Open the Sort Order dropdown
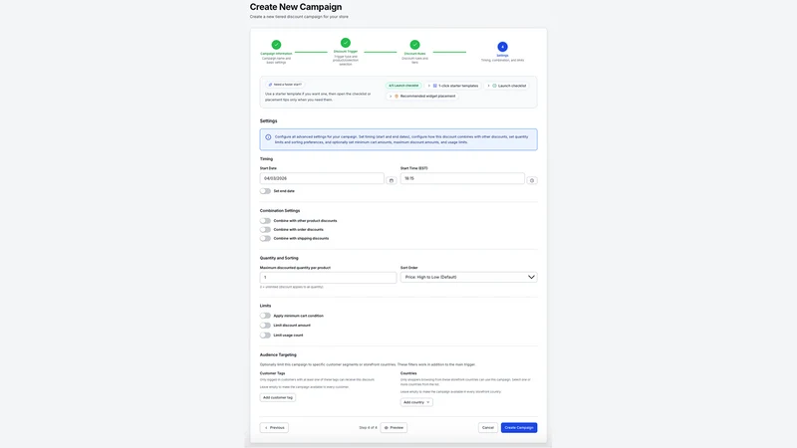 click(468, 278)
